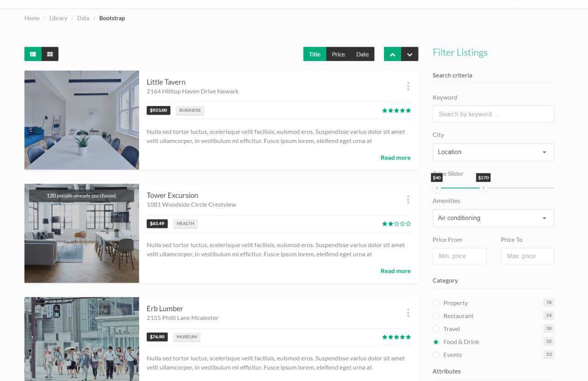Click the star rating of Little Tavern
The width and height of the screenshot is (588, 381).
(x=396, y=111)
